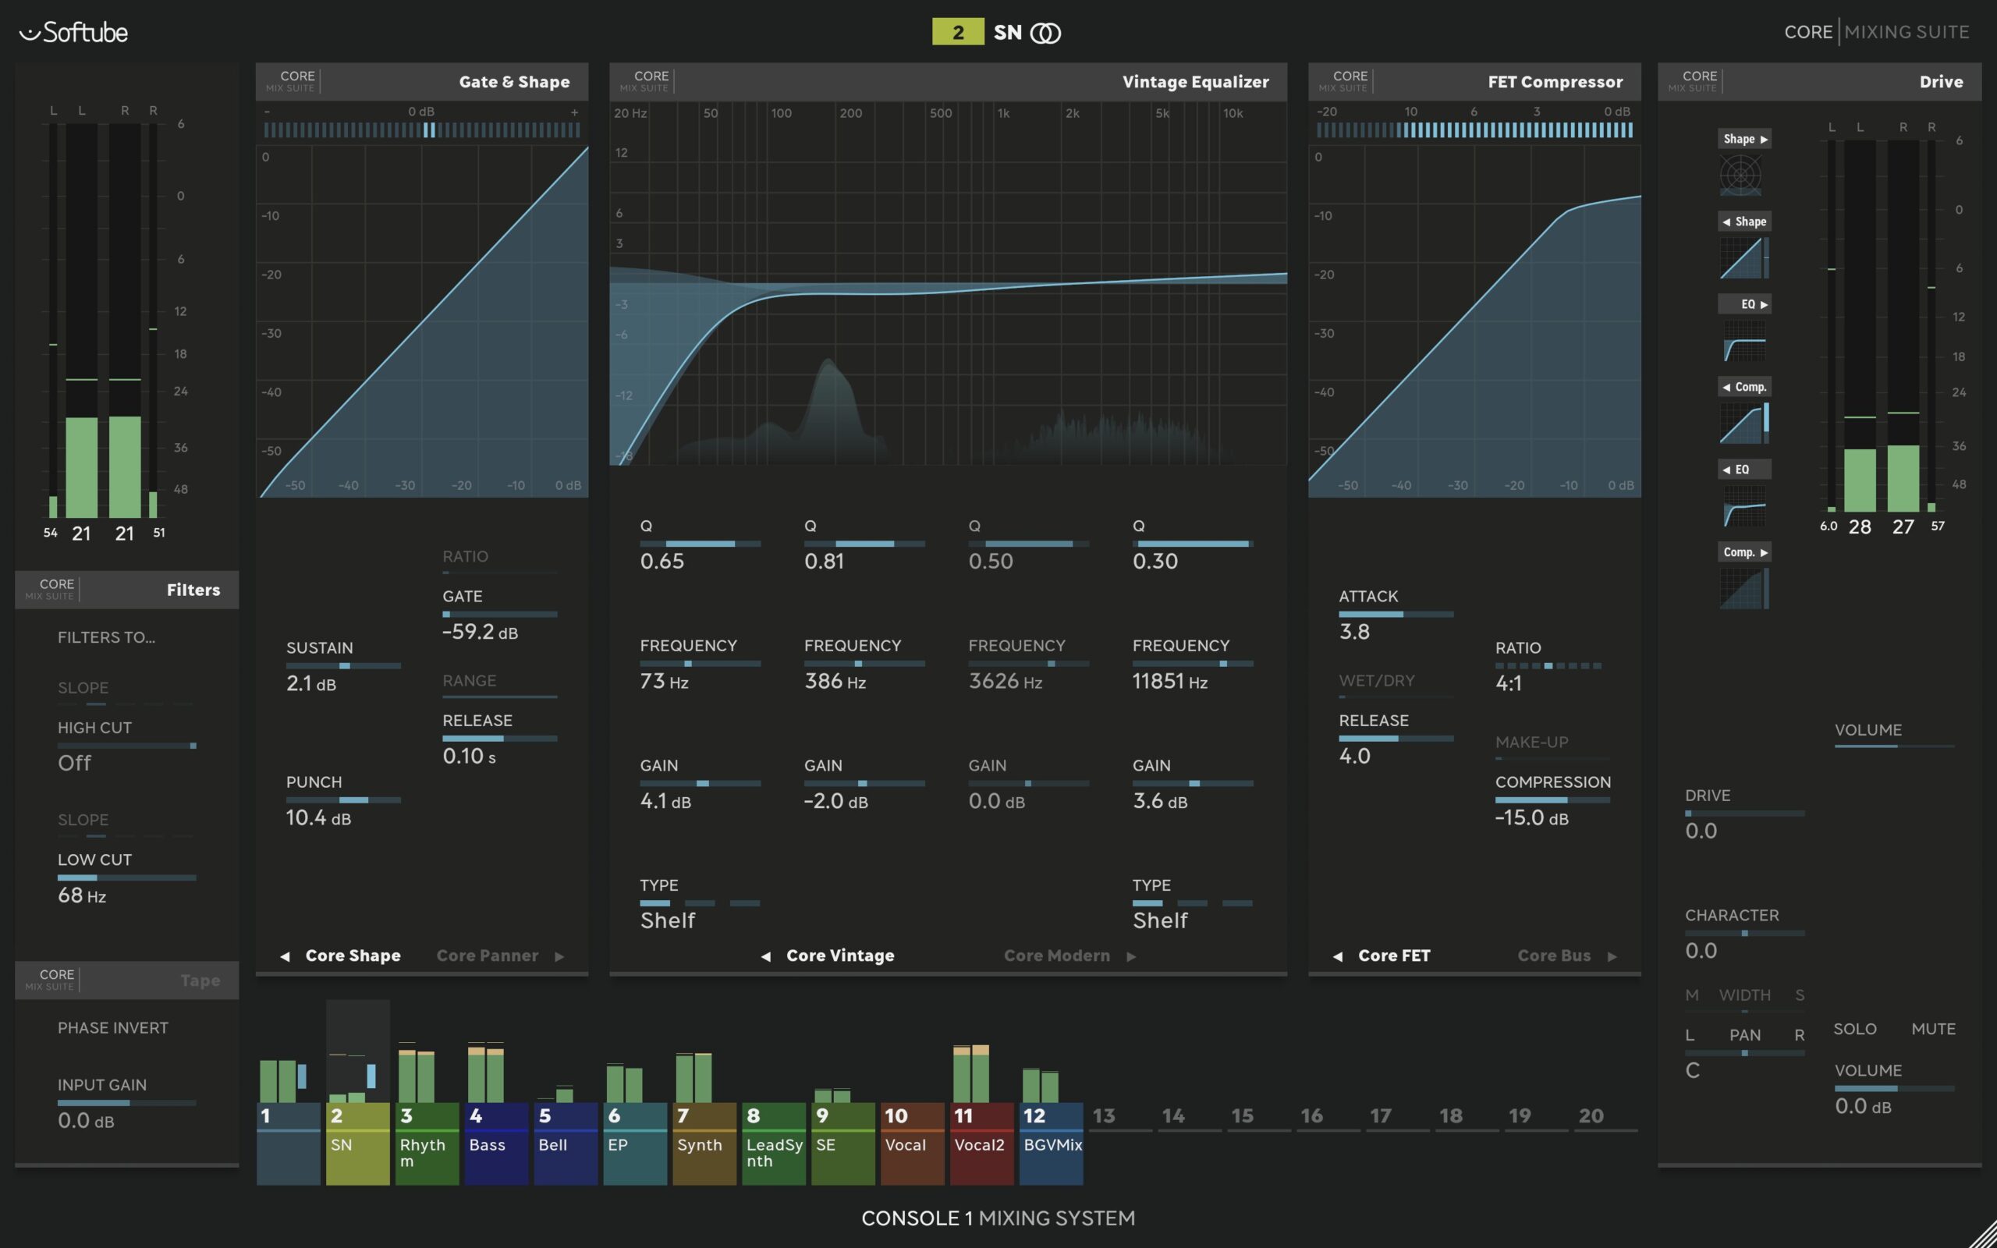Image resolution: width=1997 pixels, height=1248 pixels.
Task: Select channel 12 BGVMix
Action: pos(1051,1144)
